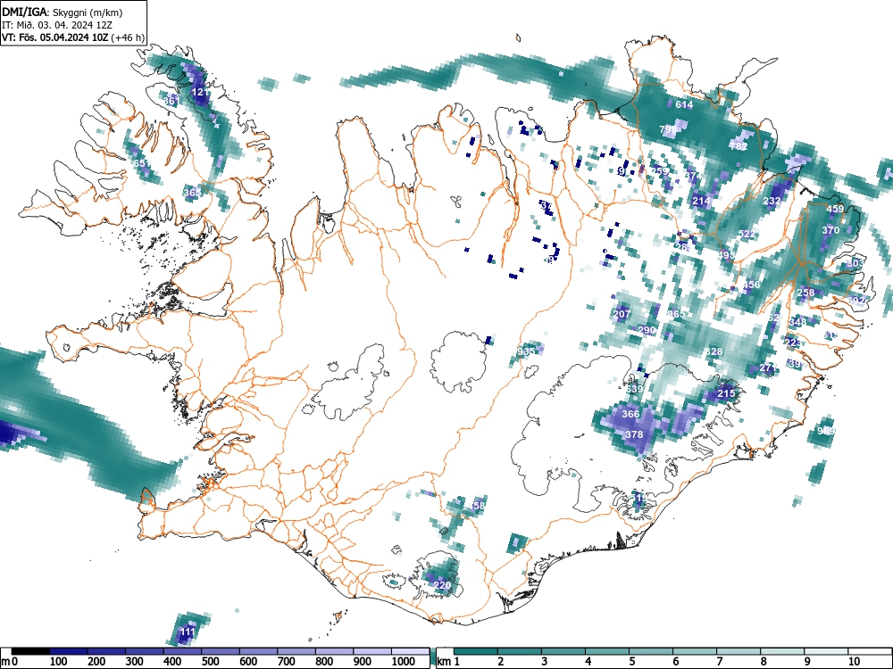The image size is (893, 669).
Task: Click the visibility value 215 on map
Action: 726,393
